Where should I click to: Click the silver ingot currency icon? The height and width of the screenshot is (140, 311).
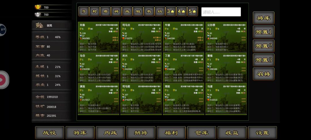tap(38, 14)
